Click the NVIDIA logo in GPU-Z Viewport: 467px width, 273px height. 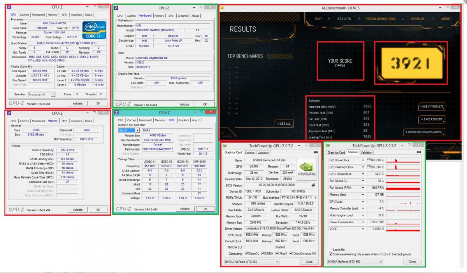coord(307,170)
